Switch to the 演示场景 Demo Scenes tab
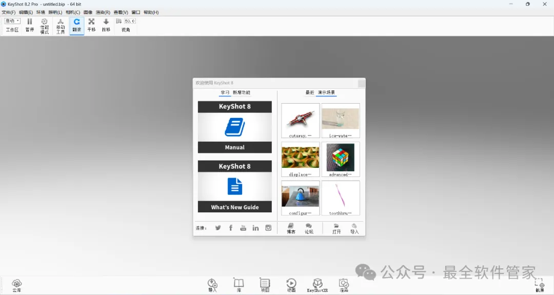The image size is (554, 295). coord(326,92)
